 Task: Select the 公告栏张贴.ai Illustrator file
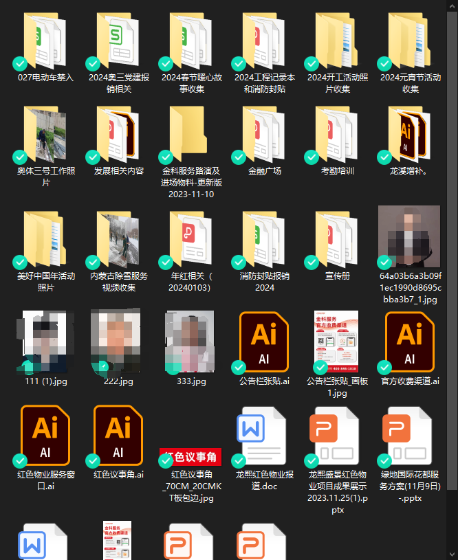coord(264,340)
